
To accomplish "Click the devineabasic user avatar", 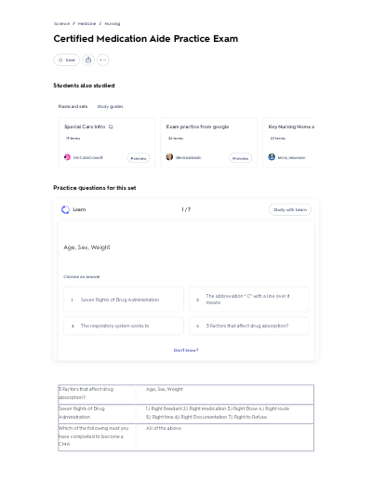I will coord(169,157).
